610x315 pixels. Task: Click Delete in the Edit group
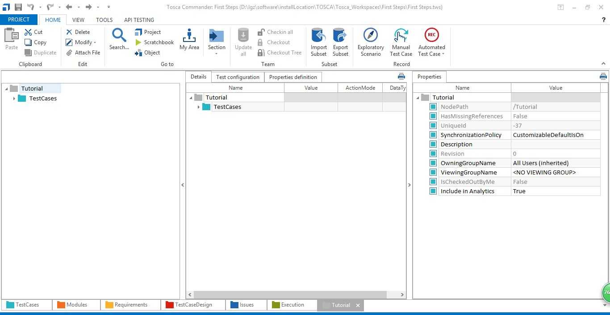coord(78,32)
